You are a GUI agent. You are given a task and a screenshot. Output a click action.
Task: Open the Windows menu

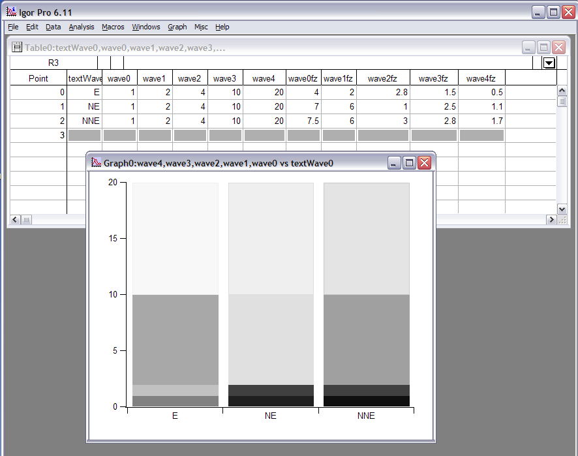coord(145,27)
